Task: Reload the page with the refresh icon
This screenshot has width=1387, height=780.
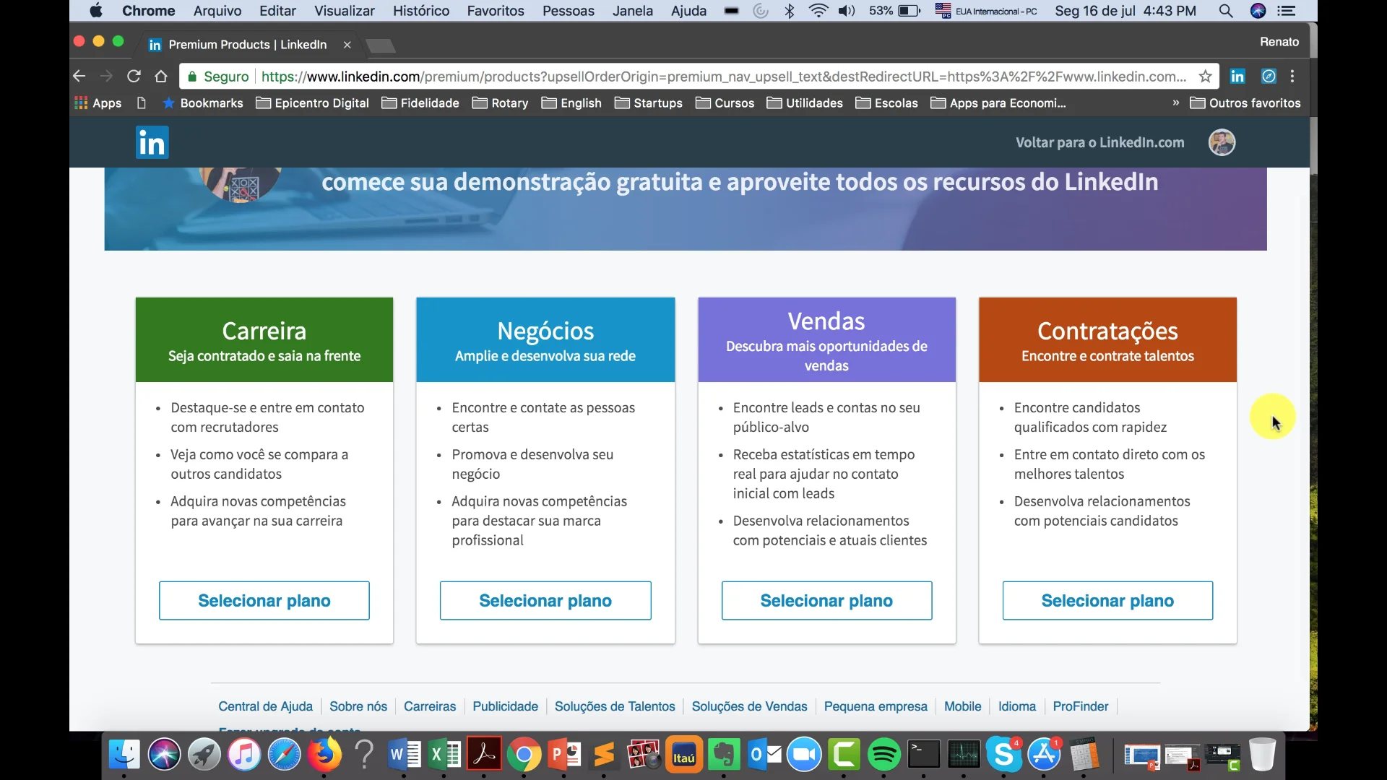Action: tap(134, 77)
